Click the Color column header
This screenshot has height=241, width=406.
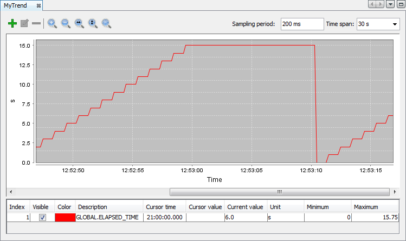click(64, 207)
